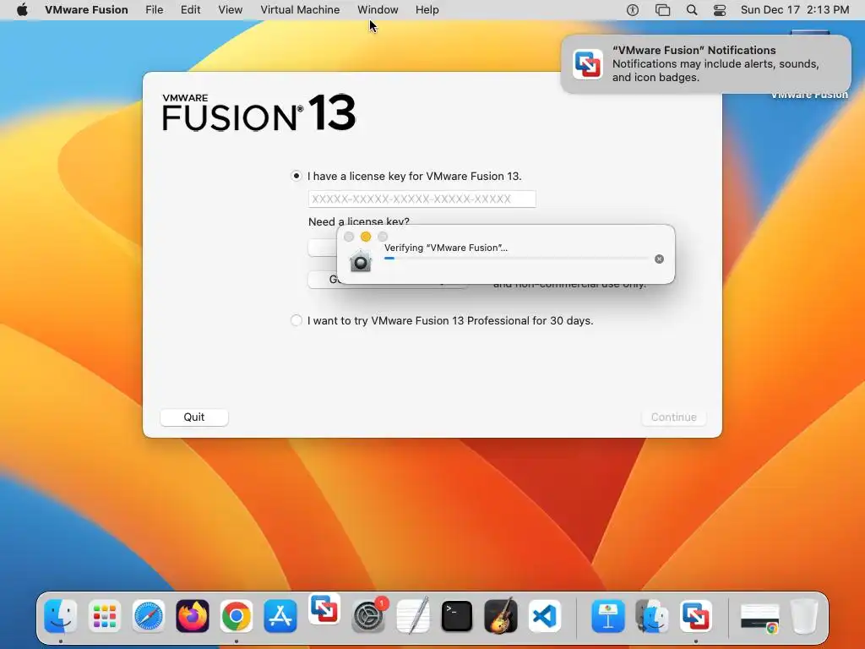Open the Edit menu
This screenshot has height=649, width=865.
(190, 10)
